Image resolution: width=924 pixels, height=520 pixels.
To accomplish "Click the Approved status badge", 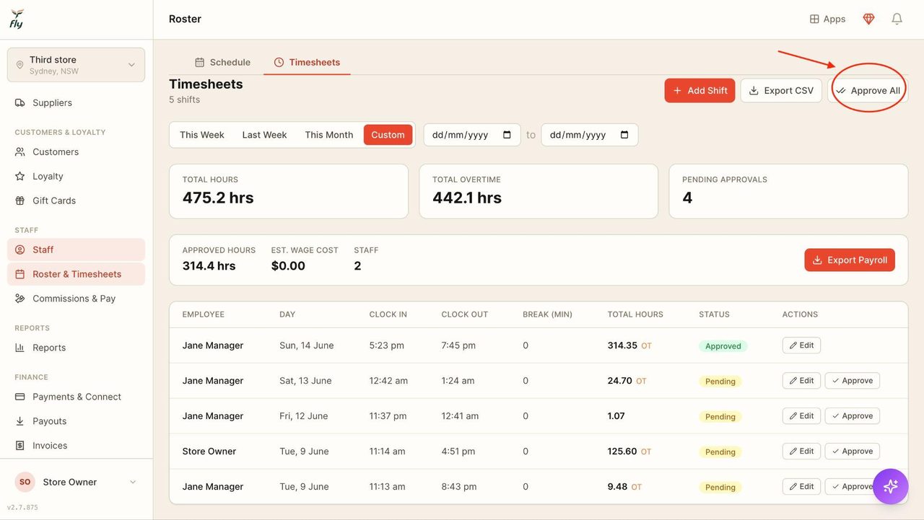I will point(723,346).
